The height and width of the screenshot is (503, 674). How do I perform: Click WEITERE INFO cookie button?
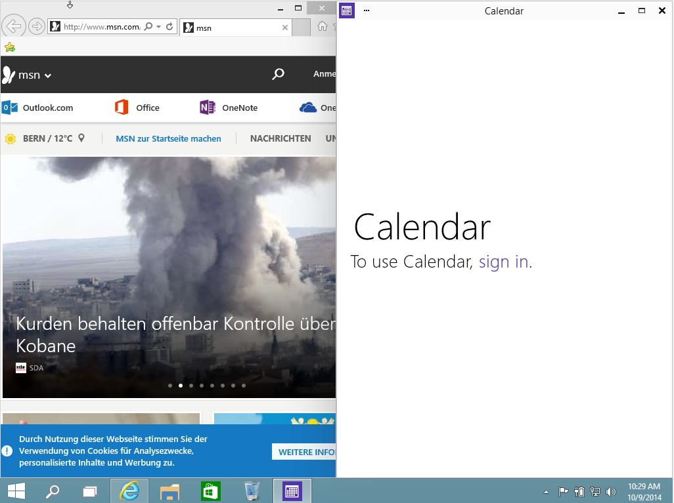pyautogui.click(x=304, y=452)
